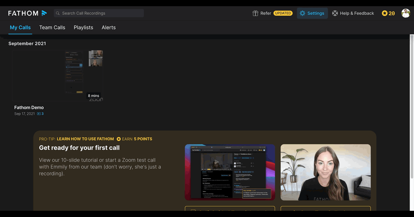Open the Emmily test call thumbnail
The width and height of the screenshot is (414, 217).
tap(326, 172)
